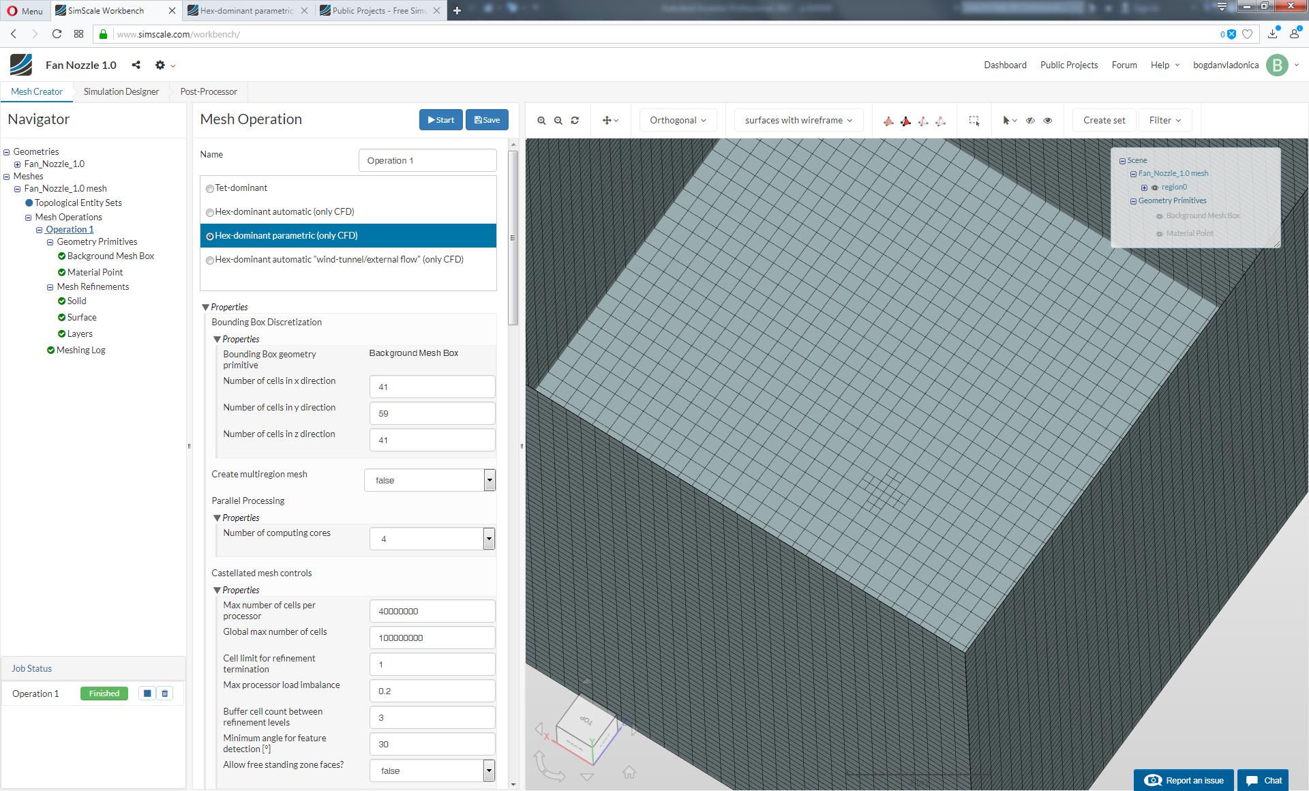Click the show all eye icon

pyautogui.click(x=1048, y=121)
